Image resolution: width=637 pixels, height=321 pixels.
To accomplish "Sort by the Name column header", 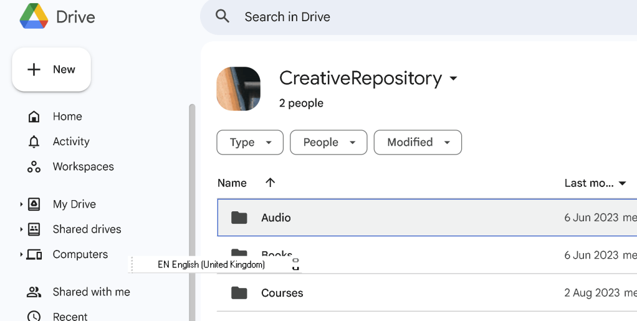I will [232, 183].
